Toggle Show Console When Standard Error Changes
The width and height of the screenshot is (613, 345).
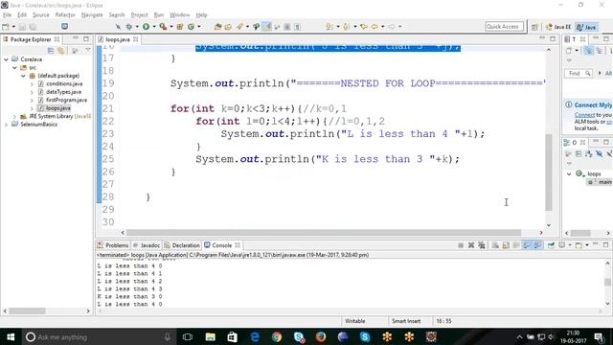pyautogui.click(x=538, y=245)
